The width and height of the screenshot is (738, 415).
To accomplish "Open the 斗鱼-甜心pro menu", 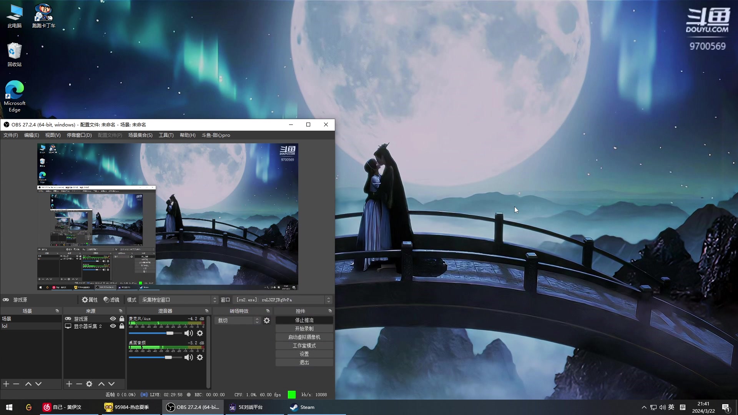I will coord(216,135).
